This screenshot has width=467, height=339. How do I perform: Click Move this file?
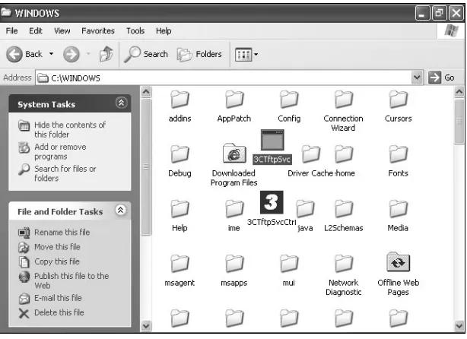(x=49, y=247)
